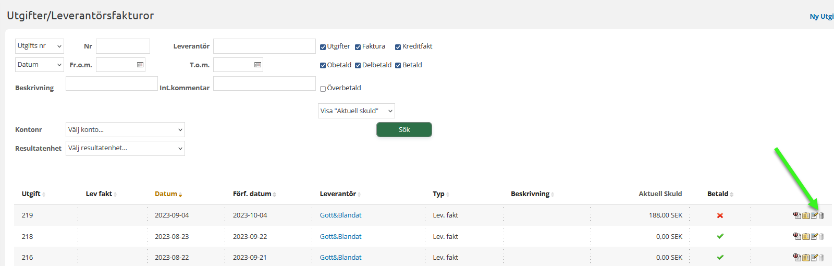Open the Välj resultatenhet dropdown

tap(125, 149)
